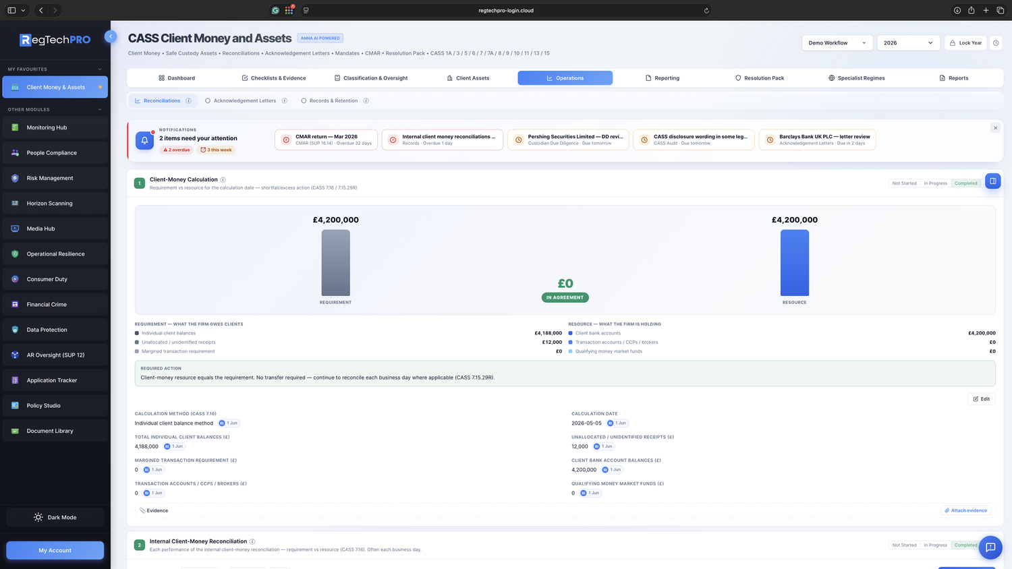Image resolution: width=1012 pixels, height=569 pixels.
Task: Open the 2026 year dropdown
Action: click(x=908, y=42)
